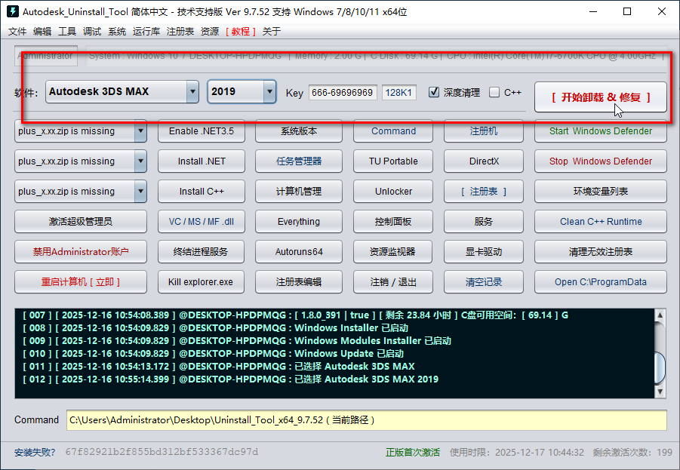Expand the first plus_x.xx.zip is missing dropdown
The height and width of the screenshot is (470, 680).
pos(140,131)
